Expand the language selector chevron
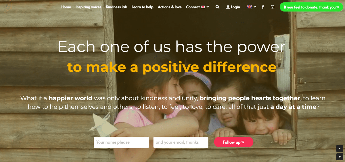345x162 pixels. 255,7
